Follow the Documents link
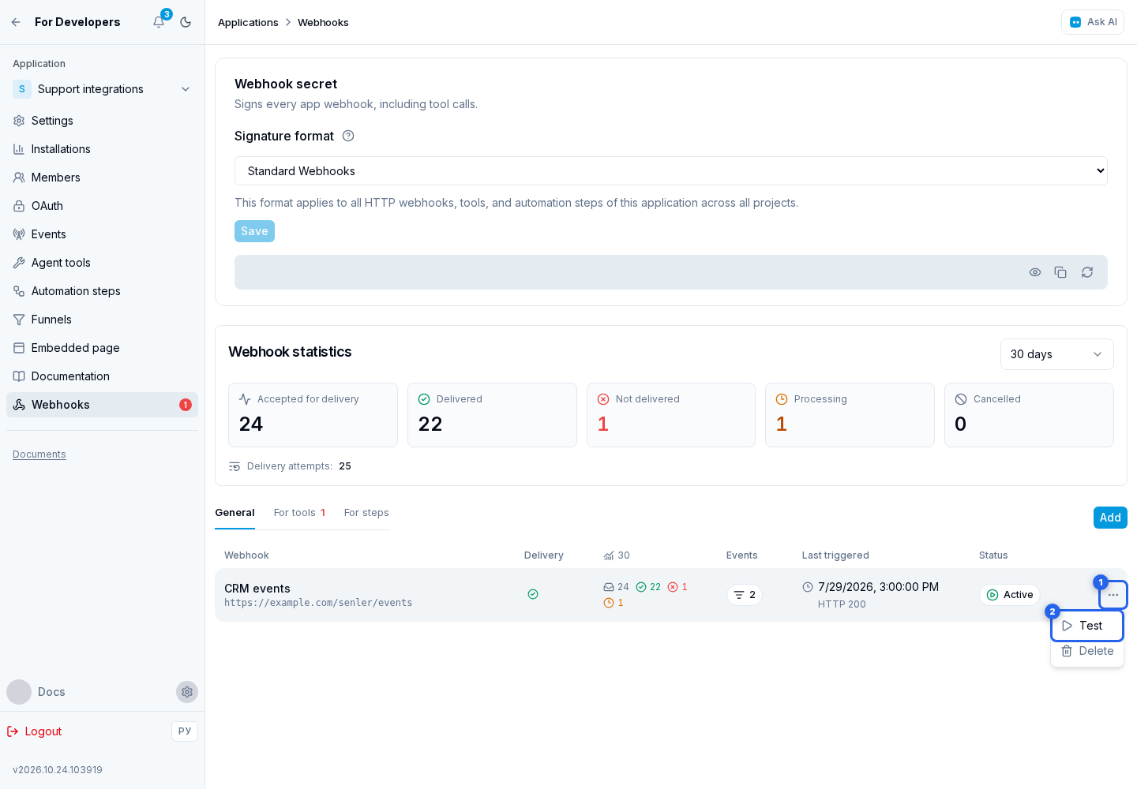This screenshot has width=1137, height=789. [x=39, y=454]
